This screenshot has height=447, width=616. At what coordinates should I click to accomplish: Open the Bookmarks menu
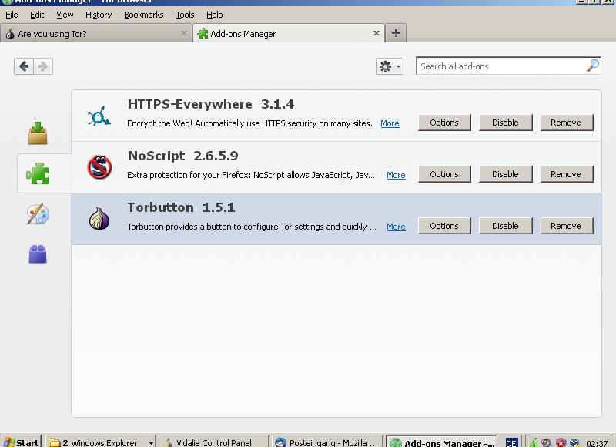[x=144, y=15]
